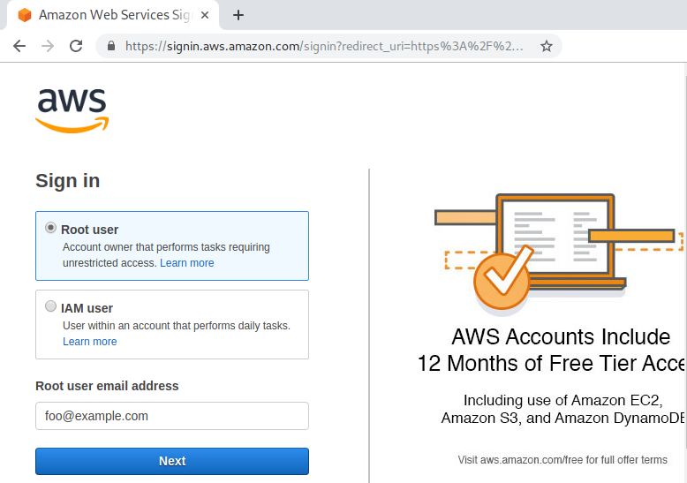This screenshot has height=483, width=687.
Task: Click the AWS logo
Action: [x=72, y=110]
